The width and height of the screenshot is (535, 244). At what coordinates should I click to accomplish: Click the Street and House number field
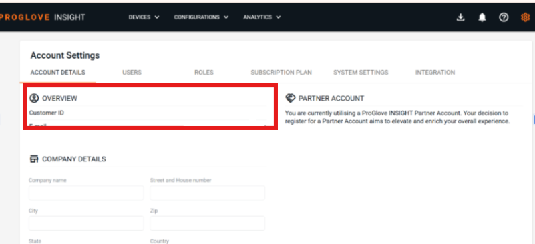(208, 193)
